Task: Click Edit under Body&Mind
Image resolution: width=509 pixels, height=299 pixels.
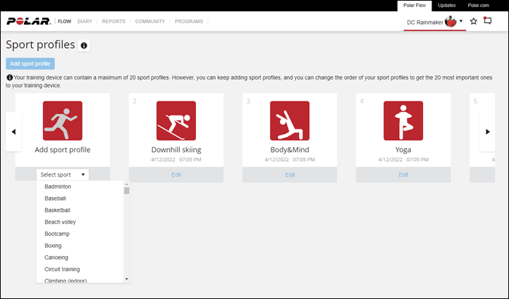Action: [290, 174]
